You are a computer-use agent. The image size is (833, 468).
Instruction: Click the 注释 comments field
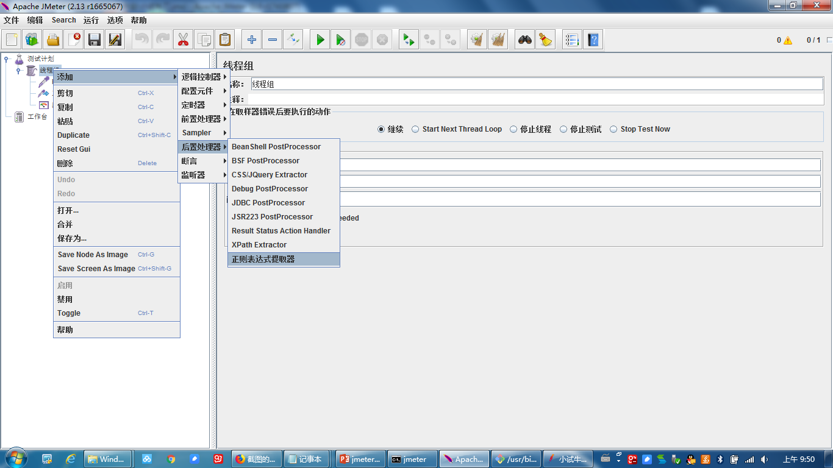click(x=537, y=99)
